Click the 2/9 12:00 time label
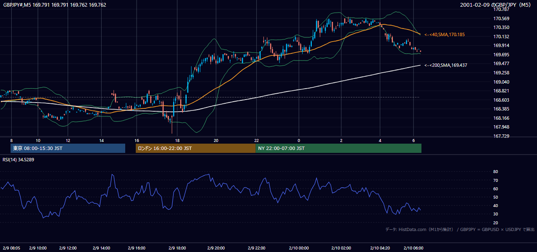537x252 pixels. [x=67, y=248]
